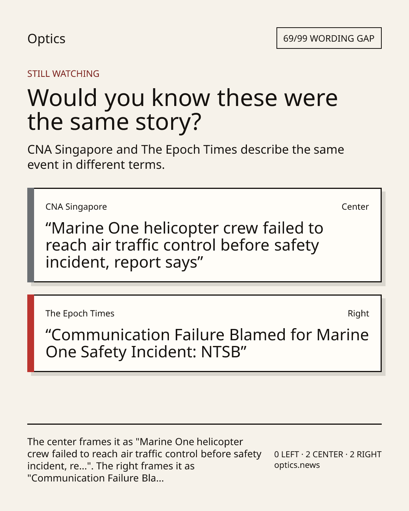409x511 pixels.
Task: Click the truncated 'Communication Failure Bla…' text
Action: coord(95,478)
